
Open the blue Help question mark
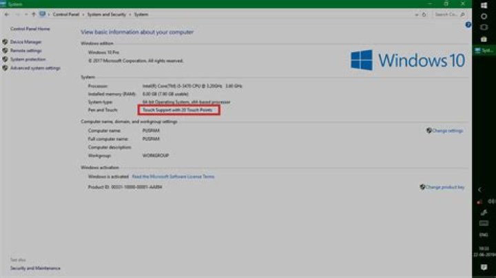468,25
